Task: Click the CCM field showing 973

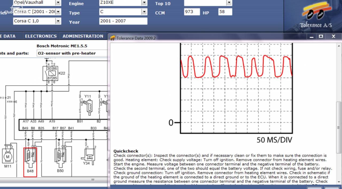Action: click(192, 12)
